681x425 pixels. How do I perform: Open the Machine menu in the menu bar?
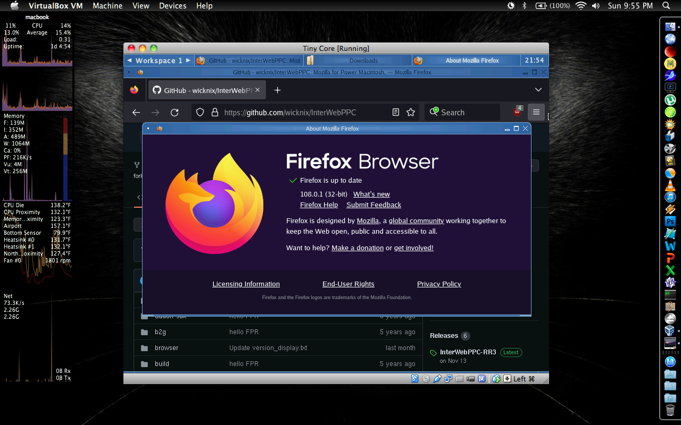point(107,6)
